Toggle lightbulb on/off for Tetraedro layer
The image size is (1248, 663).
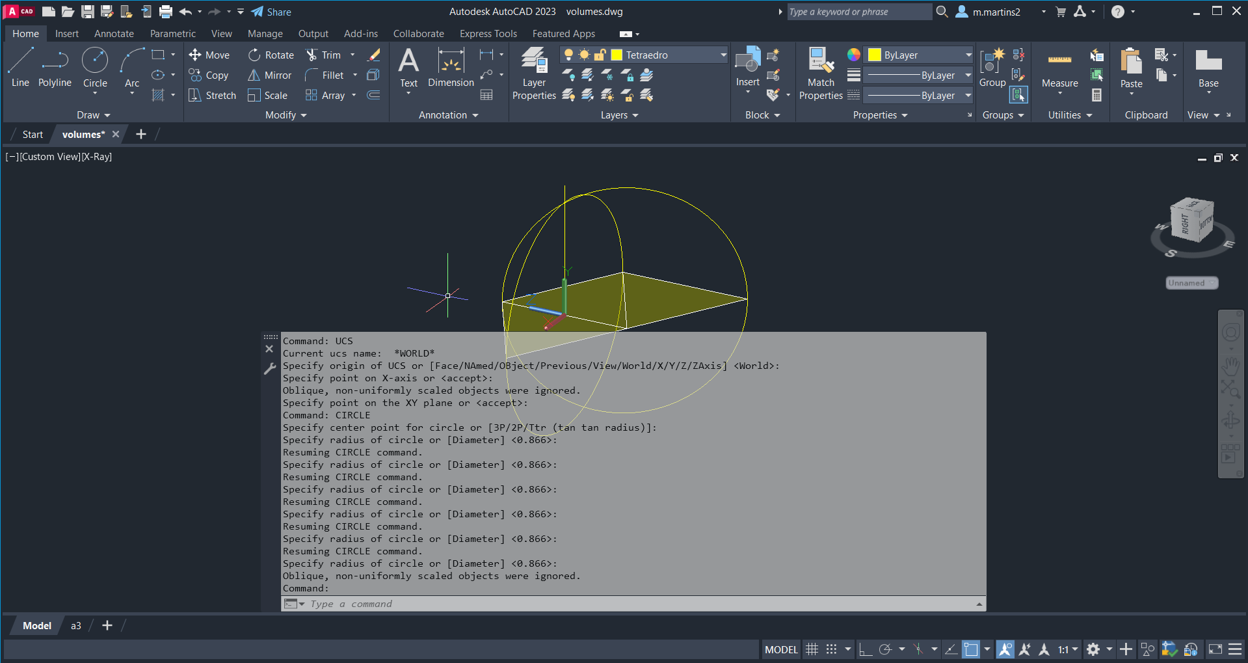coord(568,55)
